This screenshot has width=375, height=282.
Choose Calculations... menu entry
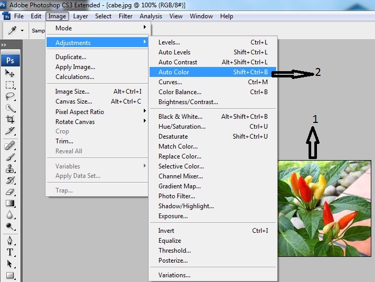(x=98, y=77)
